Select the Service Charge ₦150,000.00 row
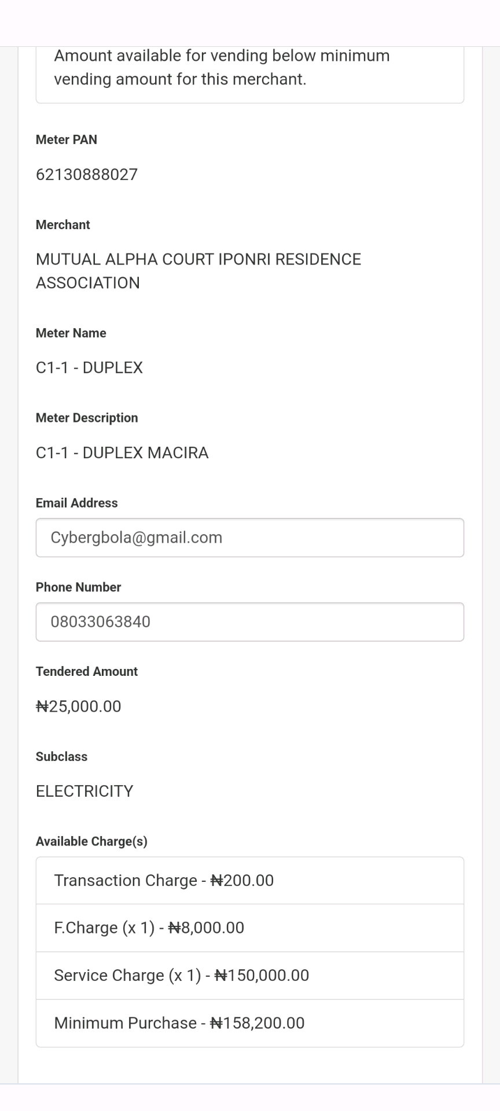 click(x=249, y=976)
